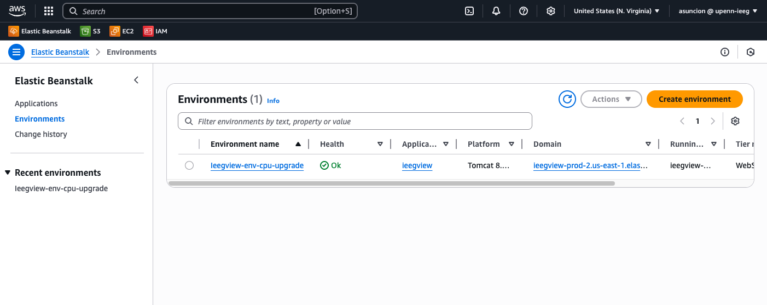Screen dimensions: 767x305
Task: Click the Ok health status
Action: pyautogui.click(x=330, y=165)
